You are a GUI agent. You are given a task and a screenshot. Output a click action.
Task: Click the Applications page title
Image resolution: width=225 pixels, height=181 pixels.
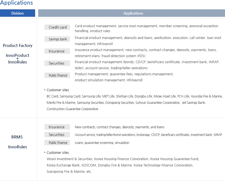pos(16,3)
